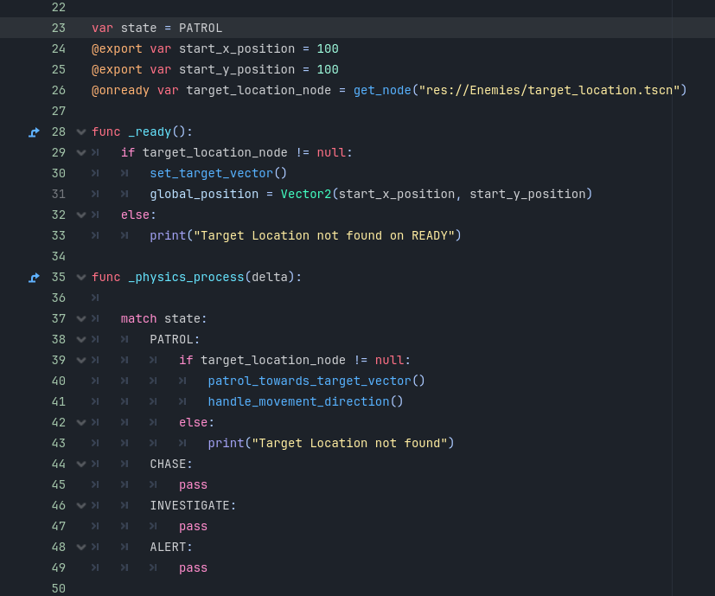
Task: Click start_x_position on line 24
Action: click(x=237, y=48)
